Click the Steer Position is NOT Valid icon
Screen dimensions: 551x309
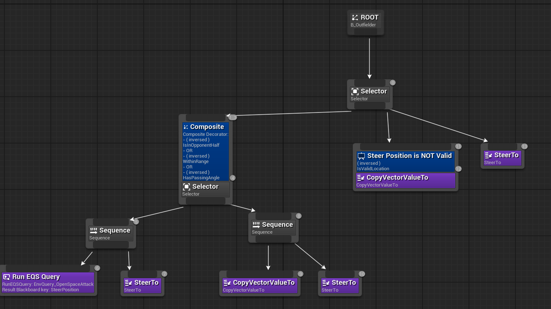tap(361, 156)
